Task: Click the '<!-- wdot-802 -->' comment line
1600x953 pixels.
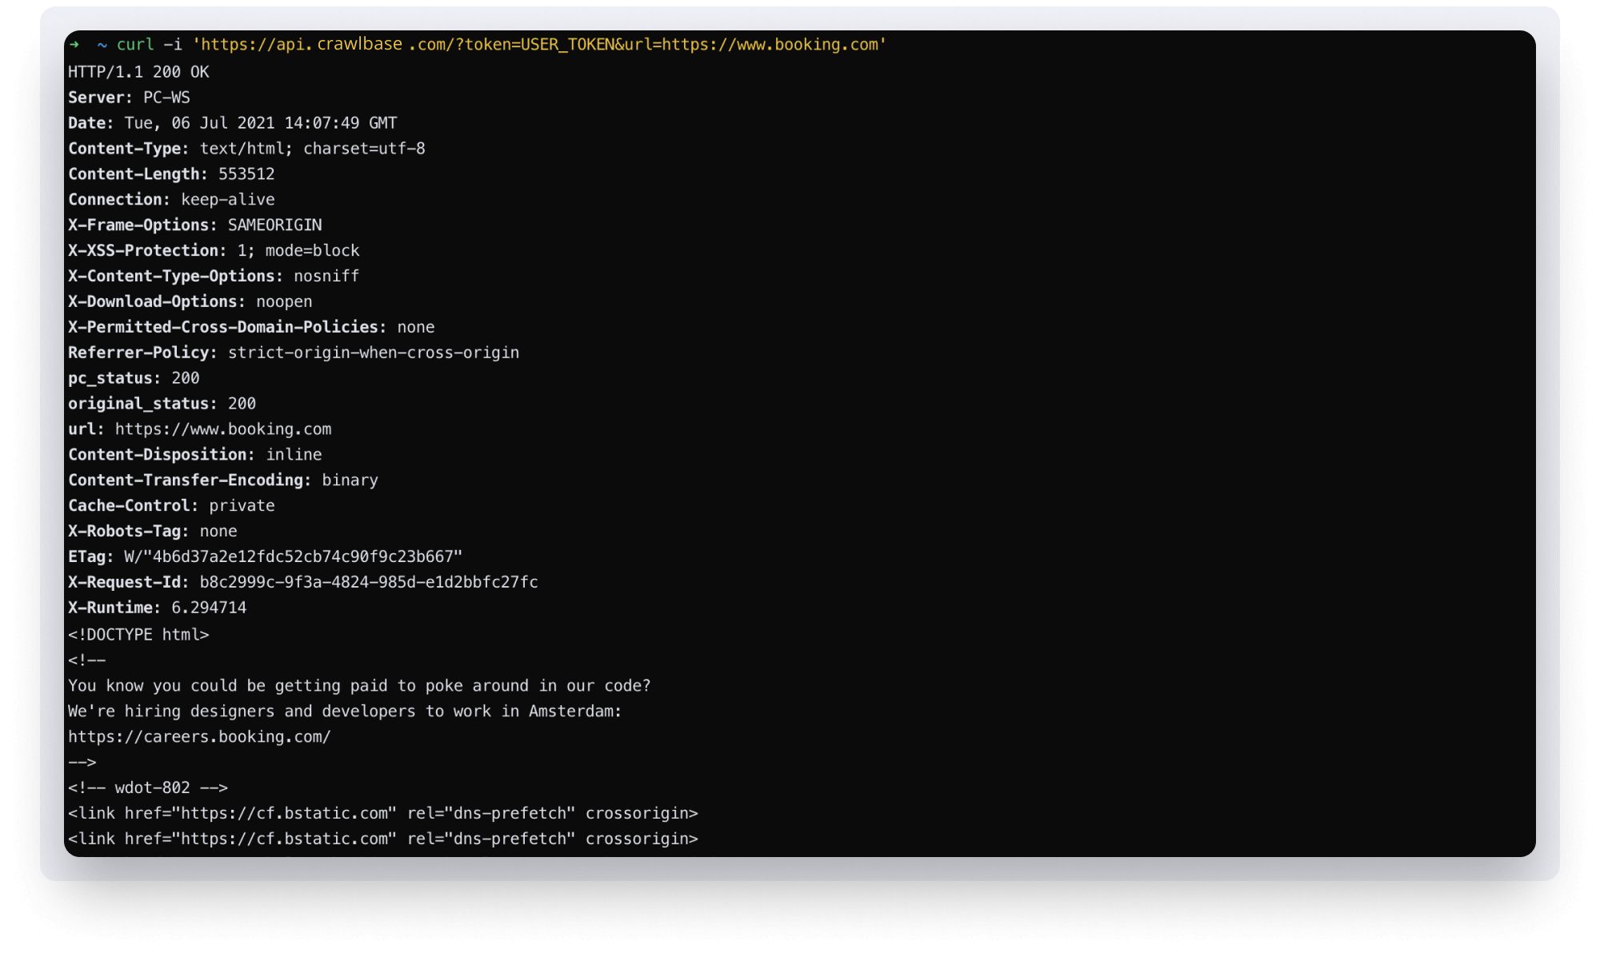Action: click(x=148, y=788)
